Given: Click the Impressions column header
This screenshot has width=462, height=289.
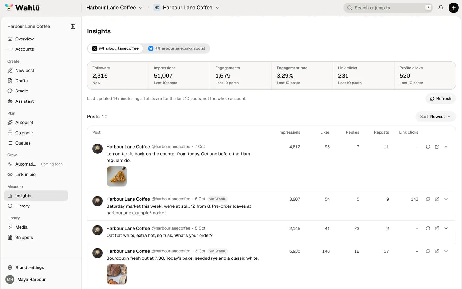Looking at the screenshot, I should (289, 132).
